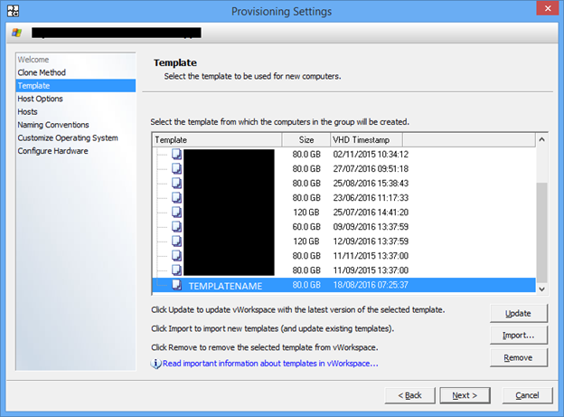564x417 pixels.
Task: Click the template icon in the 25/08/2016 row
Action: tap(176, 183)
